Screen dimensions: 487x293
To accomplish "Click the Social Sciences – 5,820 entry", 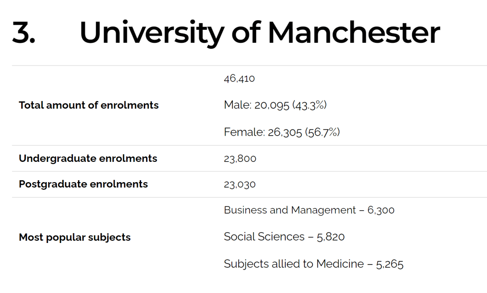I will 284,237.
